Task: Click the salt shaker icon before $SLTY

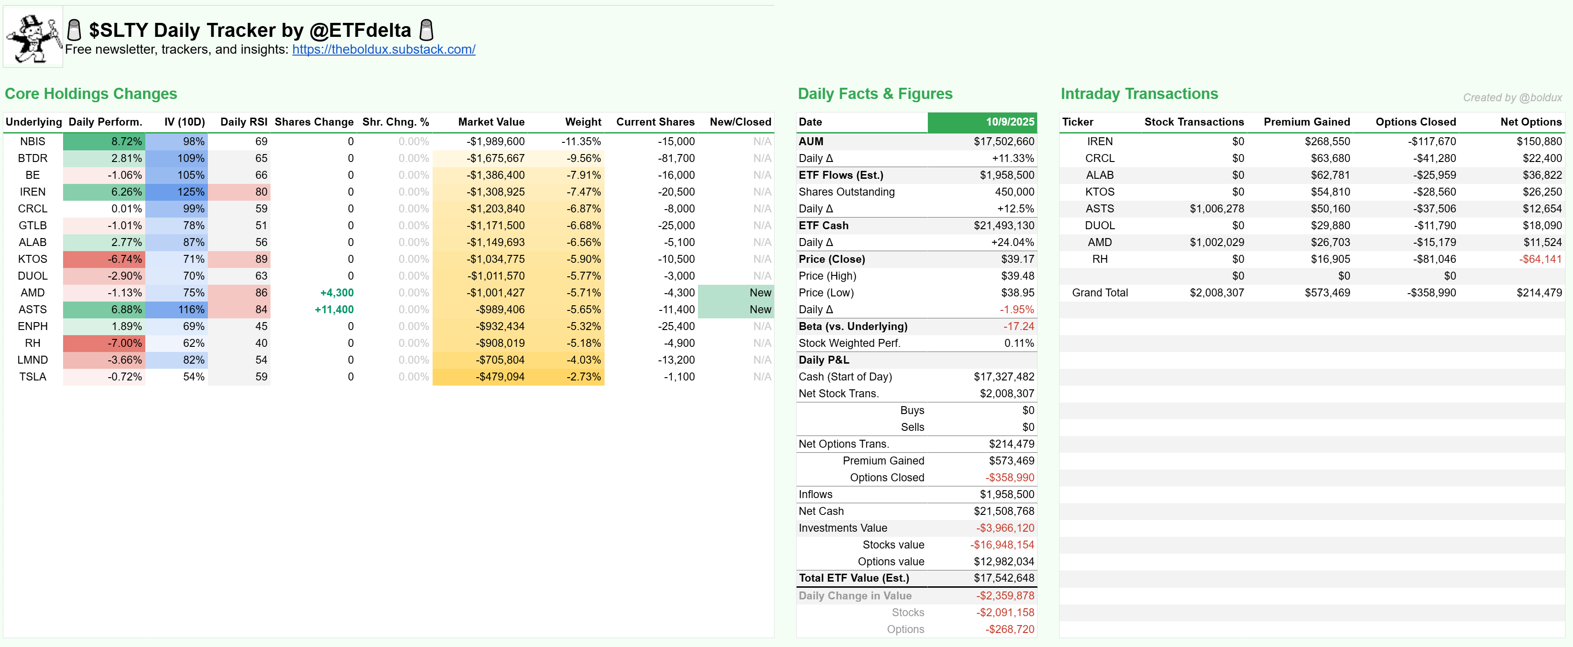Action: [x=74, y=30]
